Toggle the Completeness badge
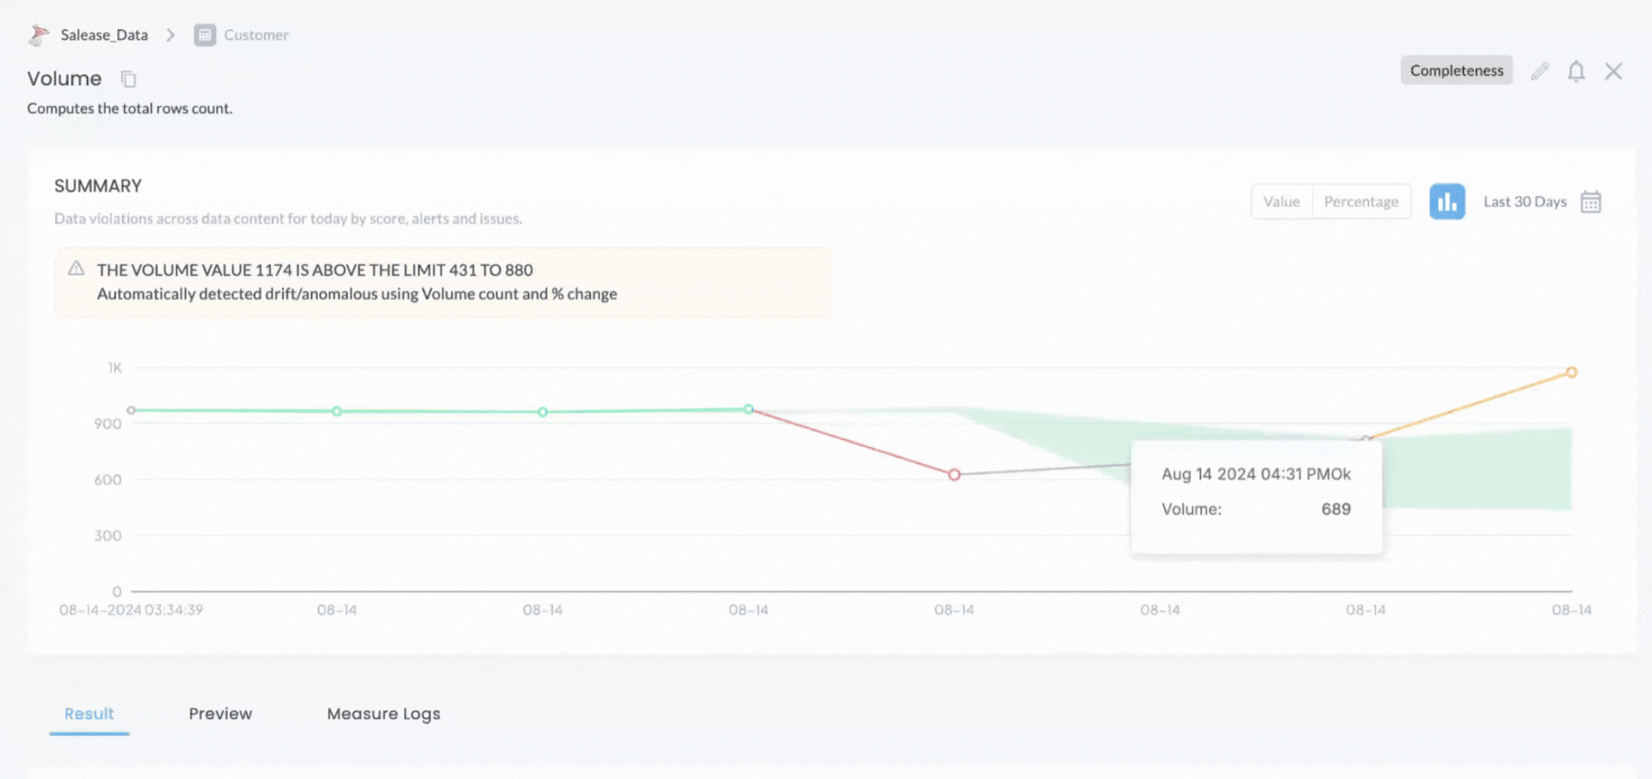Viewport: 1652px width, 779px height. click(1456, 70)
